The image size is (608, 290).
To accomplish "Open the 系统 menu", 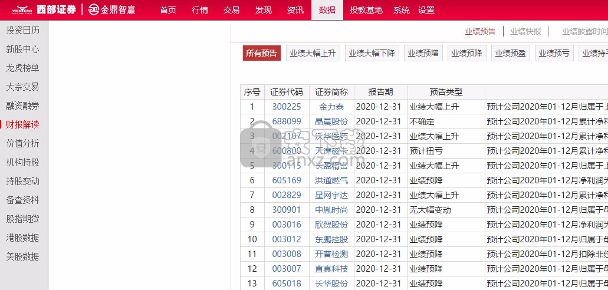I will pos(402,10).
